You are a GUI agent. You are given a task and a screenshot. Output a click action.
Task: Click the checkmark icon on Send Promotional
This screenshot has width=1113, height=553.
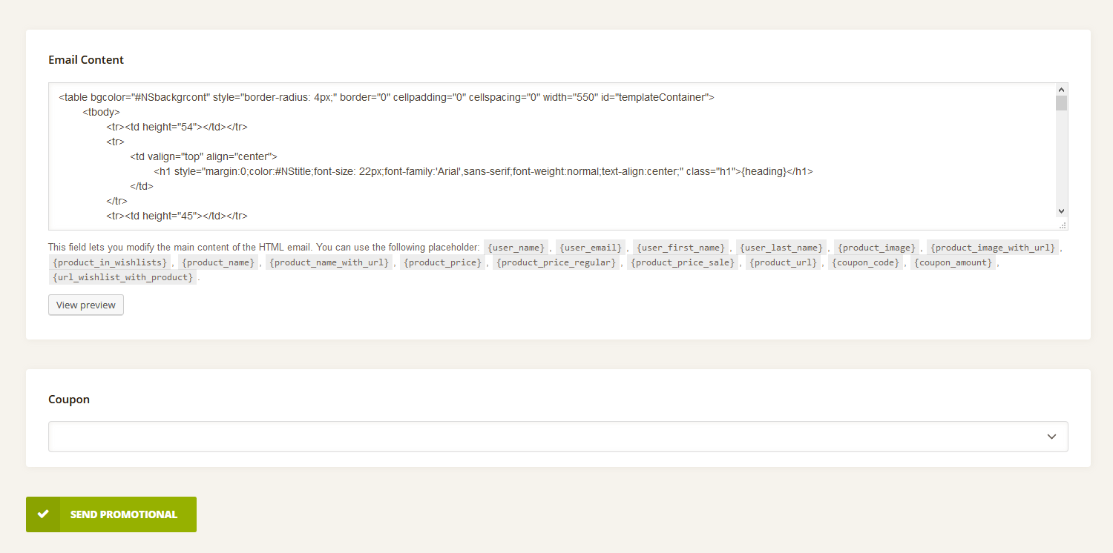(43, 514)
